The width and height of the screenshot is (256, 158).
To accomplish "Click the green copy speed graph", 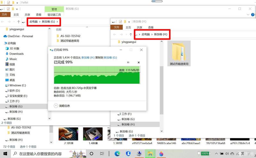I will coord(97,75).
